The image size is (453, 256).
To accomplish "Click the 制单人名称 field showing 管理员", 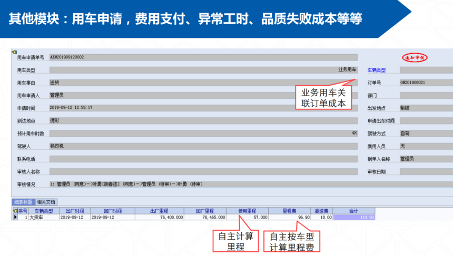I will click(x=427, y=159).
